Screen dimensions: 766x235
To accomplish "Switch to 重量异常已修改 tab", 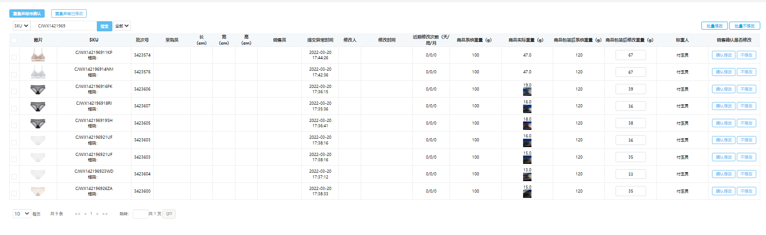I will coord(69,14).
